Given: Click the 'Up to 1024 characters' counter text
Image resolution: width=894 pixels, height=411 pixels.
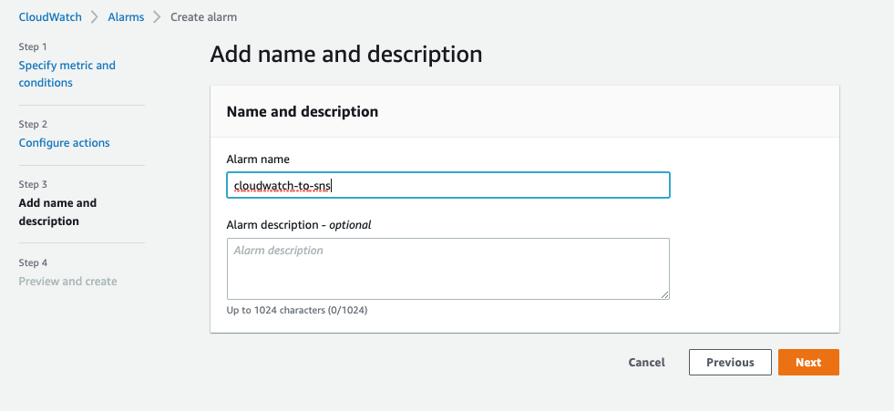Looking at the screenshot, I should coord(296,310).
